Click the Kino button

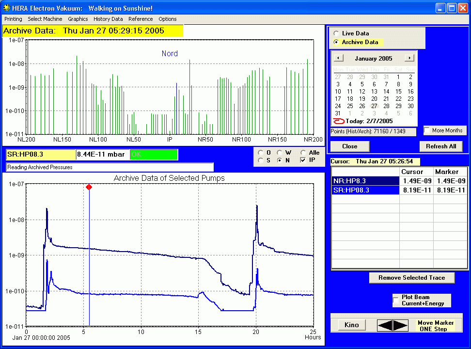pos(351,325)
